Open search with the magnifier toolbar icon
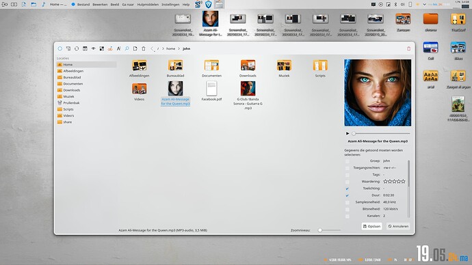Screen dimensions: 472x265 pos(127,48)
